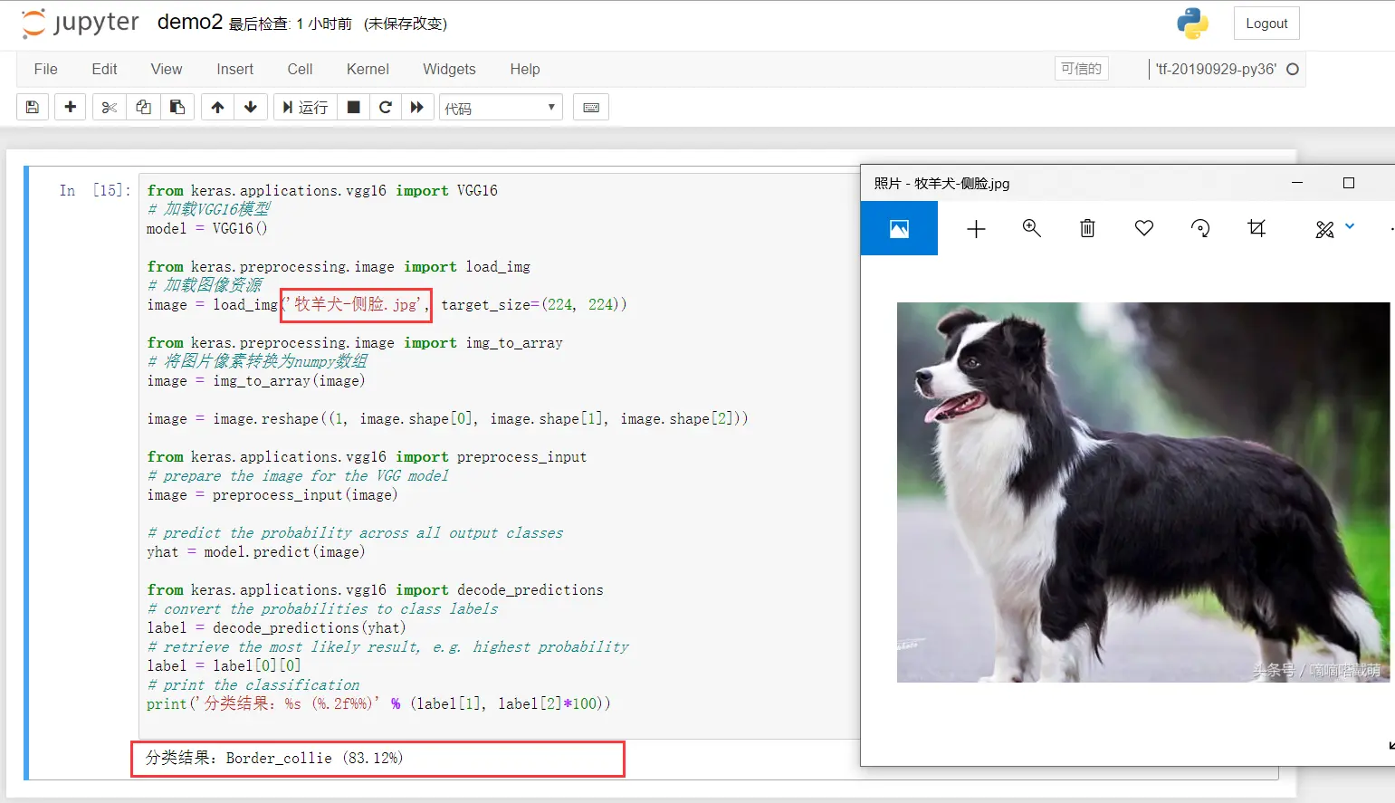The height and width of the screenshot is (803, 1395).
Task: Click the '# 加载图像资源' comment line
Action: click(205, 285)
